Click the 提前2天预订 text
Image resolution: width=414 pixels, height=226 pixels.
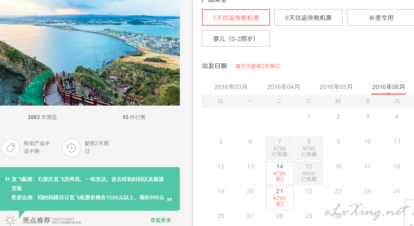click(97, 147)
